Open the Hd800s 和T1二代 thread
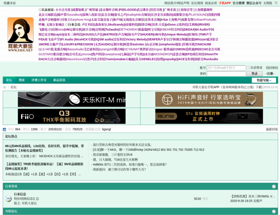The image size is (280, 215). coord(130,165)
